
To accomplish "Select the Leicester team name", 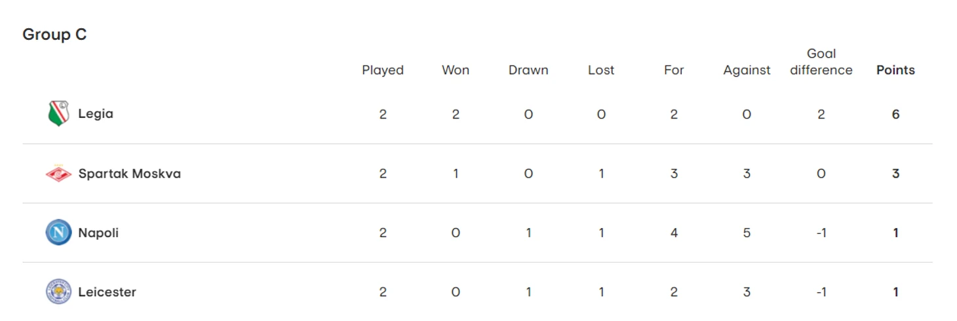I will (x=107, y=292).
